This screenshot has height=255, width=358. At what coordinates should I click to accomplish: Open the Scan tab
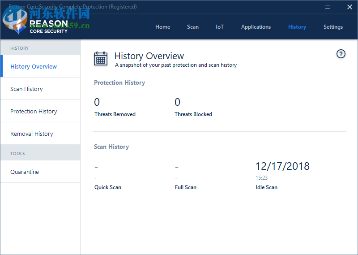[193, 27]
